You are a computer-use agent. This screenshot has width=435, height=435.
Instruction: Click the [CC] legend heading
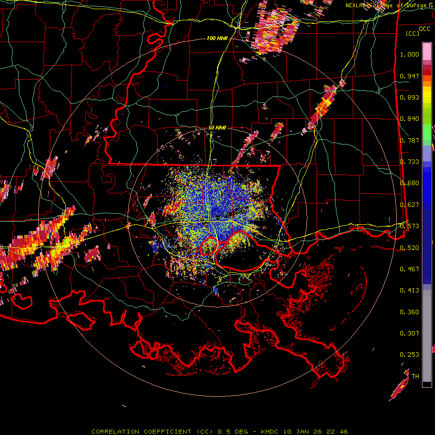point(413,33)
